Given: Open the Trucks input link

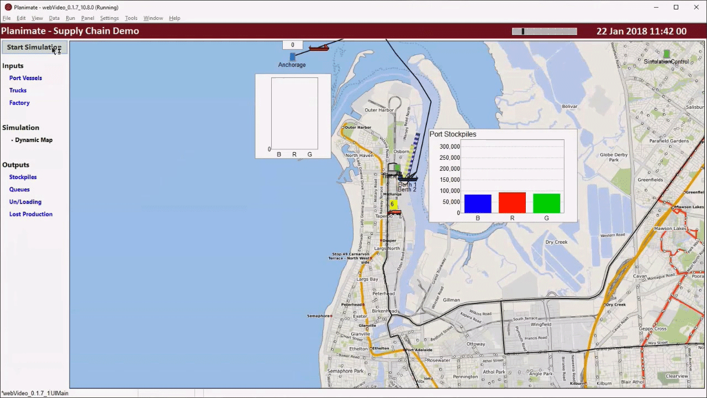Looking at the screenshot, I should [18, 91].
